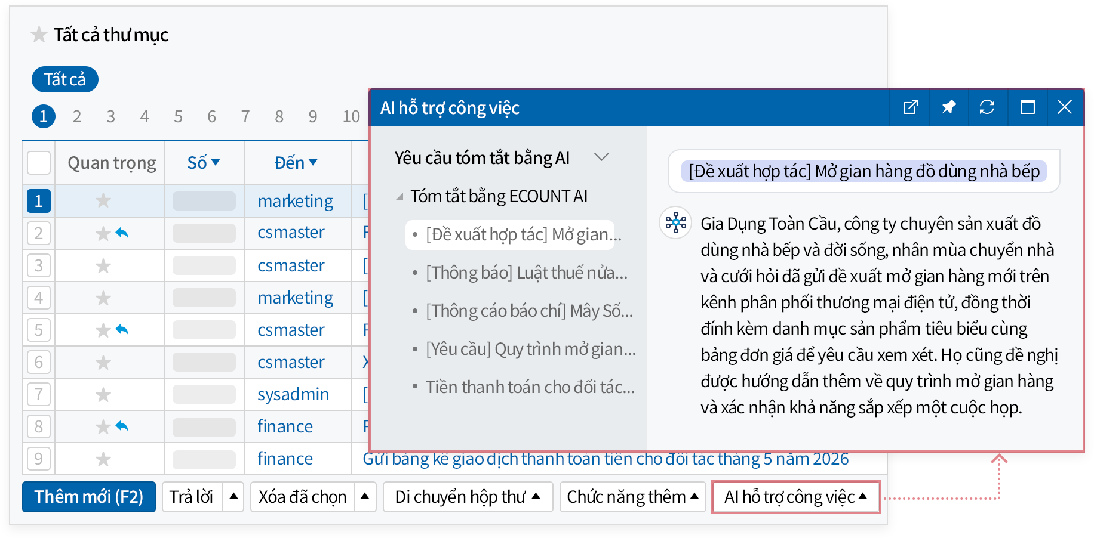Open sysadmin sender in row 7

coord(293,394)
